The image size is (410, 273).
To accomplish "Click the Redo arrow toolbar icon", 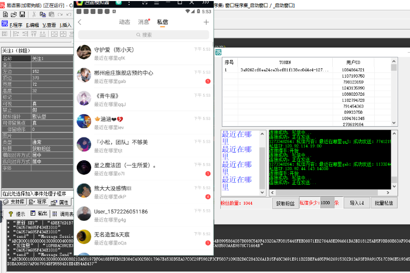I will [x=60, y=14].
